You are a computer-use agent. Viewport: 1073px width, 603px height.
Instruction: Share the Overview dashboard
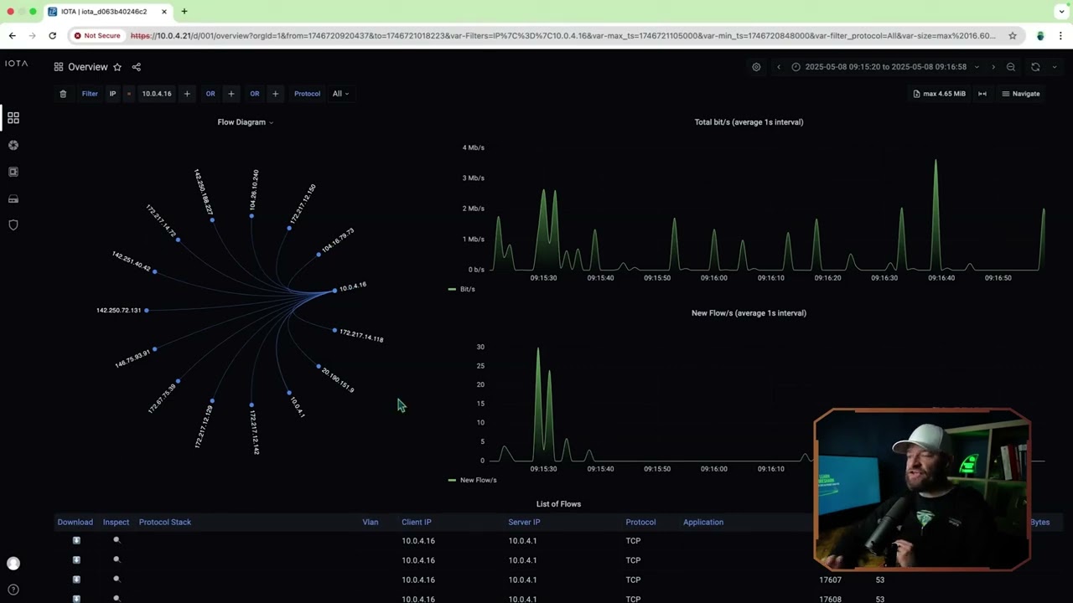point(136,67)
